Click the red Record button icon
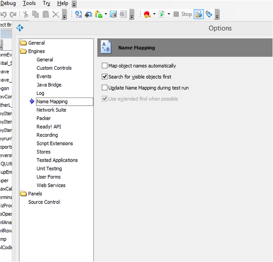This screenshot has width=273, height=262. pyautogui.click(x=147, y=14)
